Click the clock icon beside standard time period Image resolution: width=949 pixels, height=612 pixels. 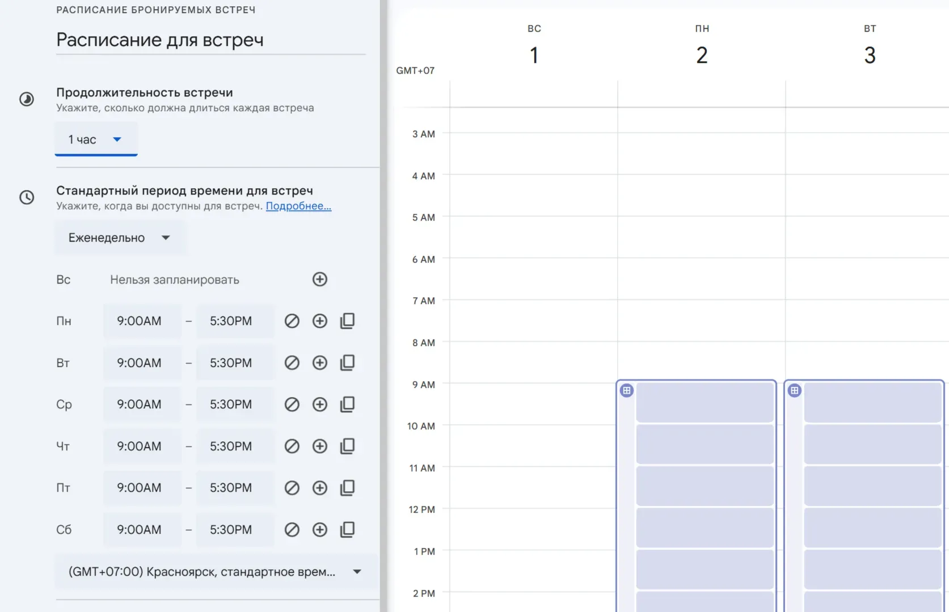[27, 198]
